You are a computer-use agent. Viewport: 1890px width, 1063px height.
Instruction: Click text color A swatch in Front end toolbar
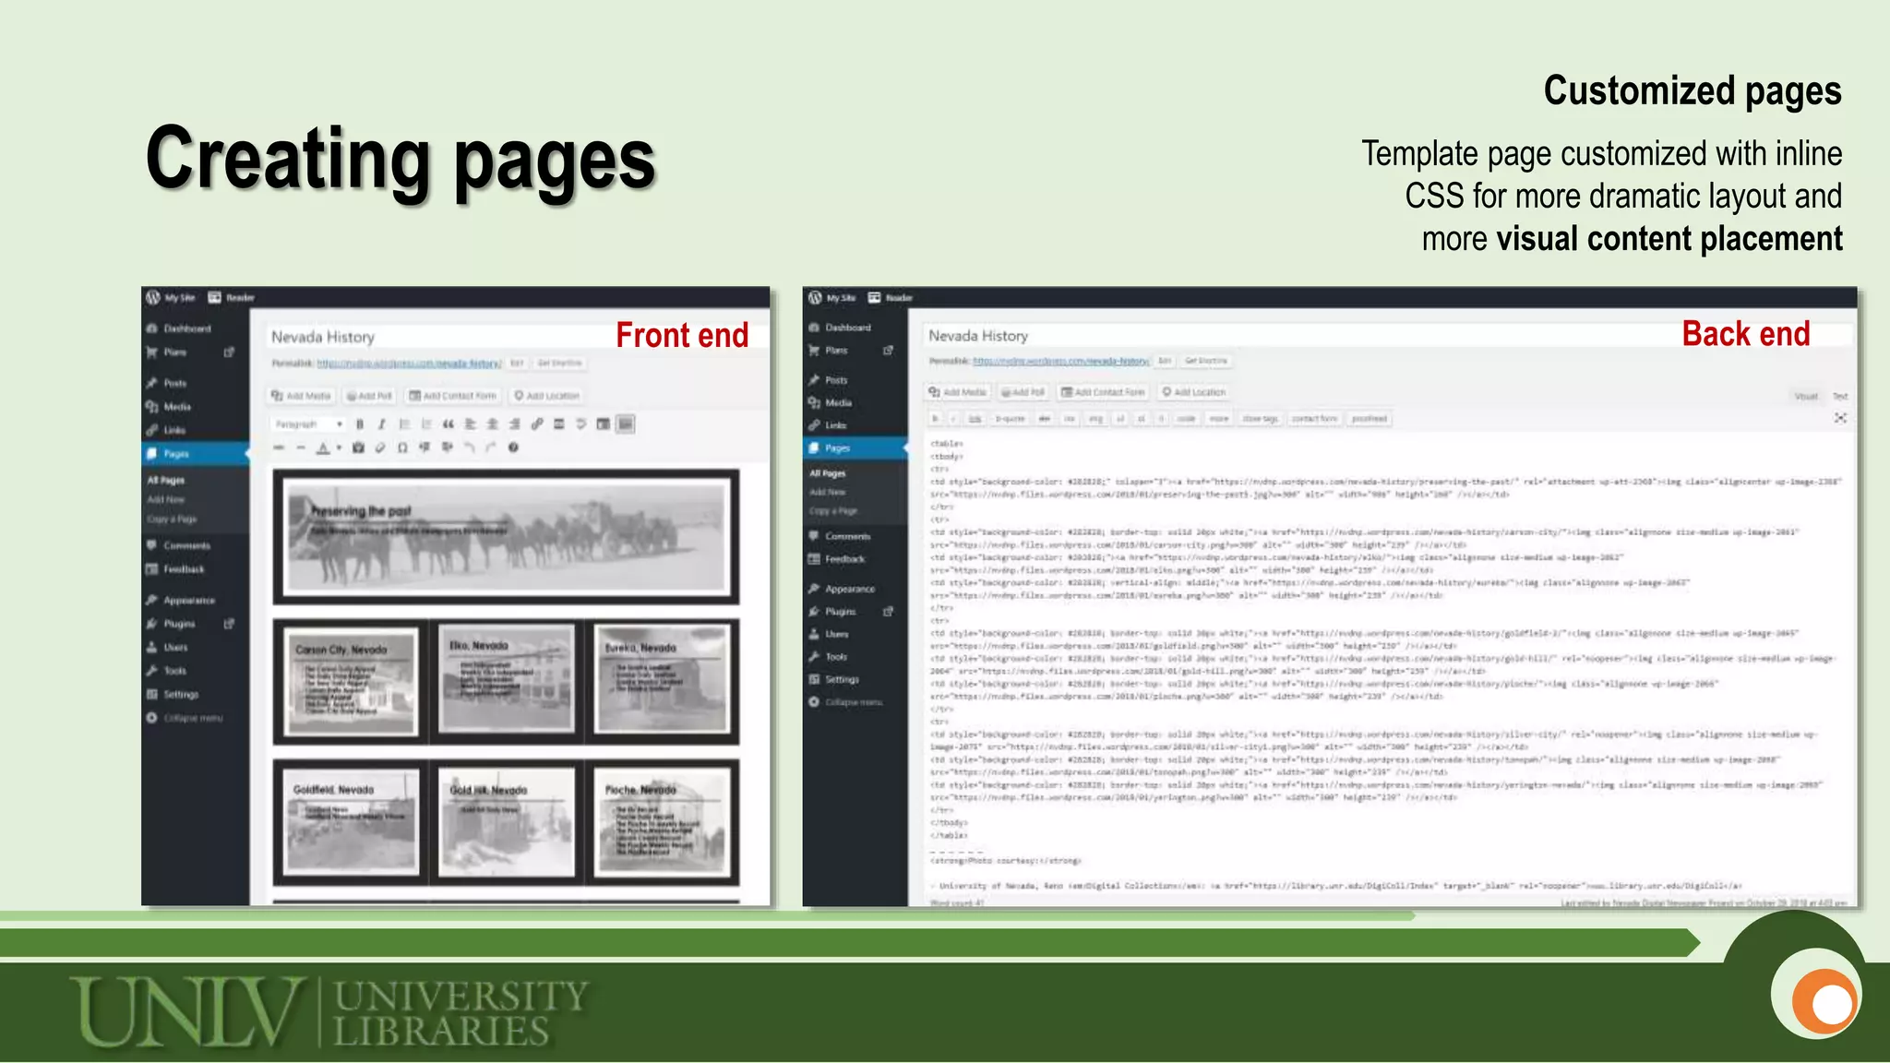323,448
